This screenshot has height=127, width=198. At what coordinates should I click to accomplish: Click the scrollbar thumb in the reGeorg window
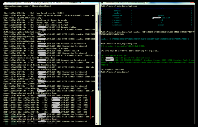coord(97,22)
